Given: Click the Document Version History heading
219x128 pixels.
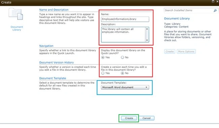Looking at the screenshot, I should tap(56, 62).
